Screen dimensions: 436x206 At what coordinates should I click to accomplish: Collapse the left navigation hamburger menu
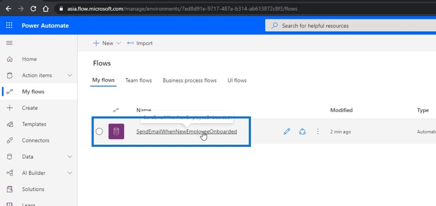[x=9, y=43]
